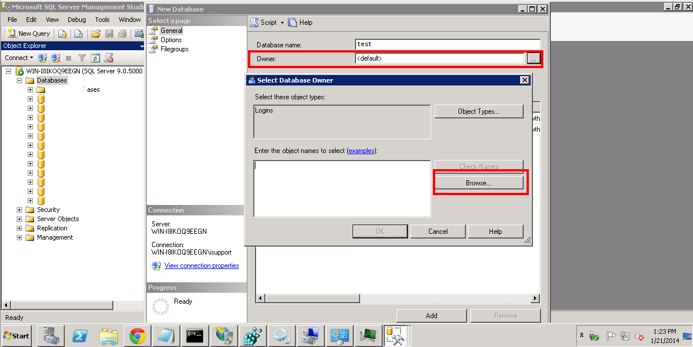
Task: Open the Object Explorer panel options arrow
Action: click(x=142, y=46)
